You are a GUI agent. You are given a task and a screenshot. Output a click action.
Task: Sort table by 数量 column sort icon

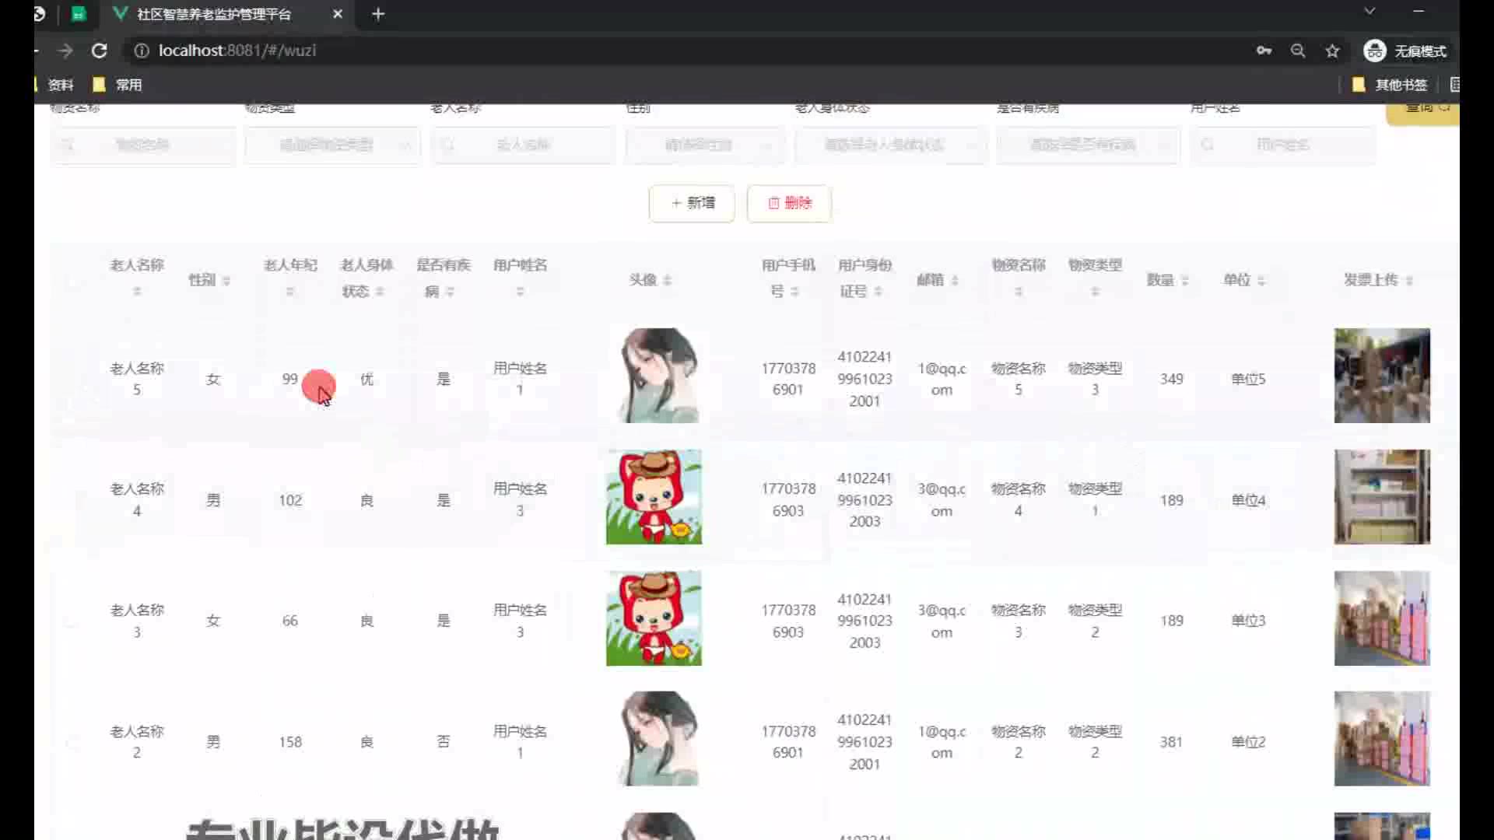(1184, 280)
